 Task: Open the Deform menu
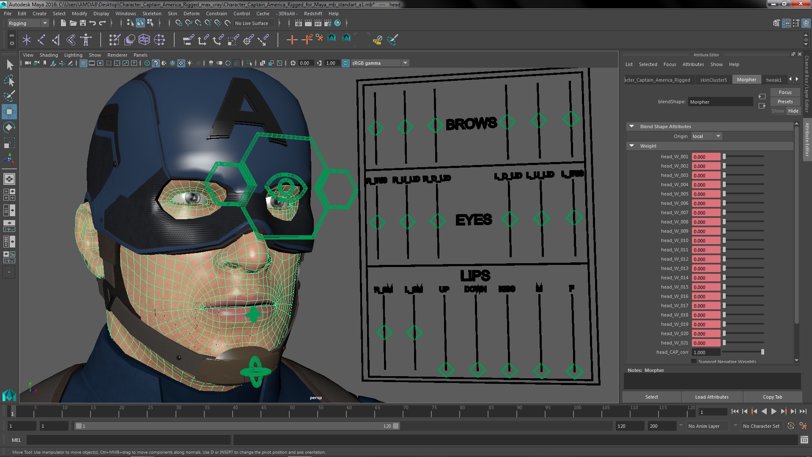(x=191, y=14)
